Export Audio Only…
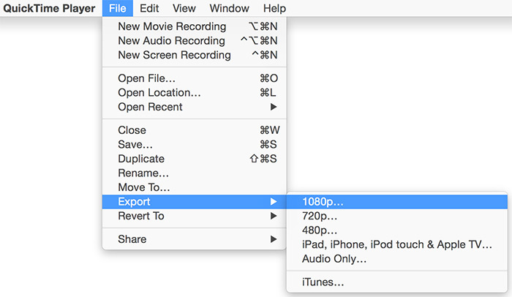The width and height of the screenshot is (512, 297). 396,259
